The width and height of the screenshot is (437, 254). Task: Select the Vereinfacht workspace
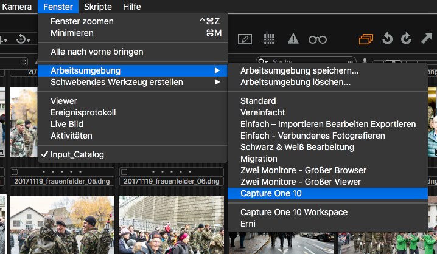(x=327, y=112)
